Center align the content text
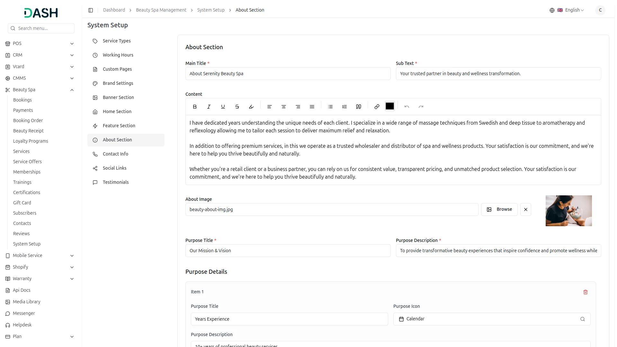This screenshot has width=617, height=347. coord(284,107)
